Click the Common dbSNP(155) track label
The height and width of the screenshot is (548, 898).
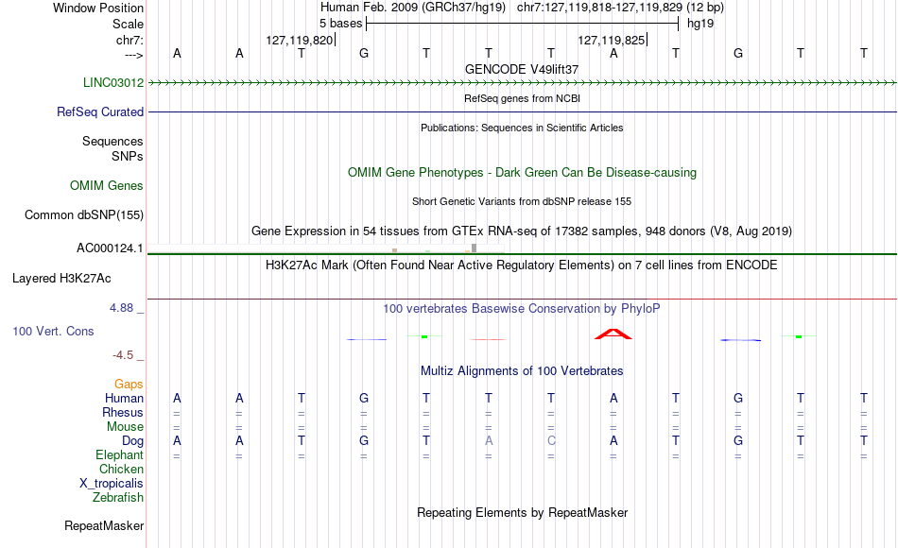(84, 214)
